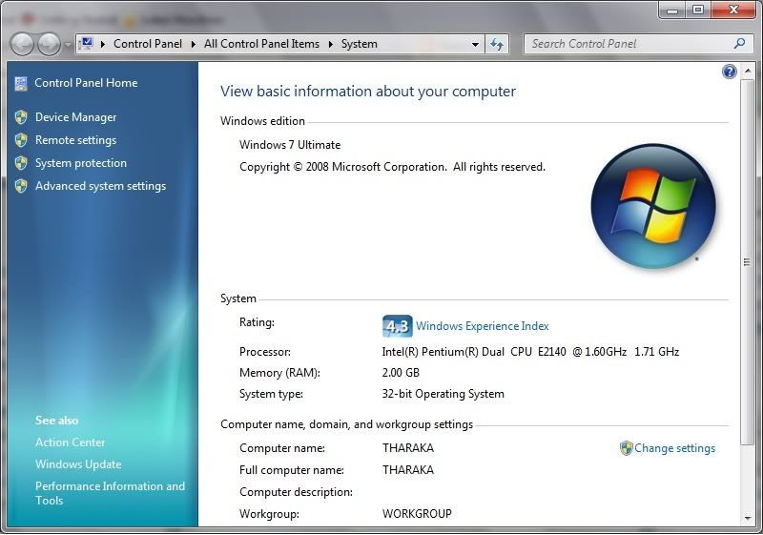763x535 pixels.
Task: Click the Forward navigation arrow
Action: (50, 44)
